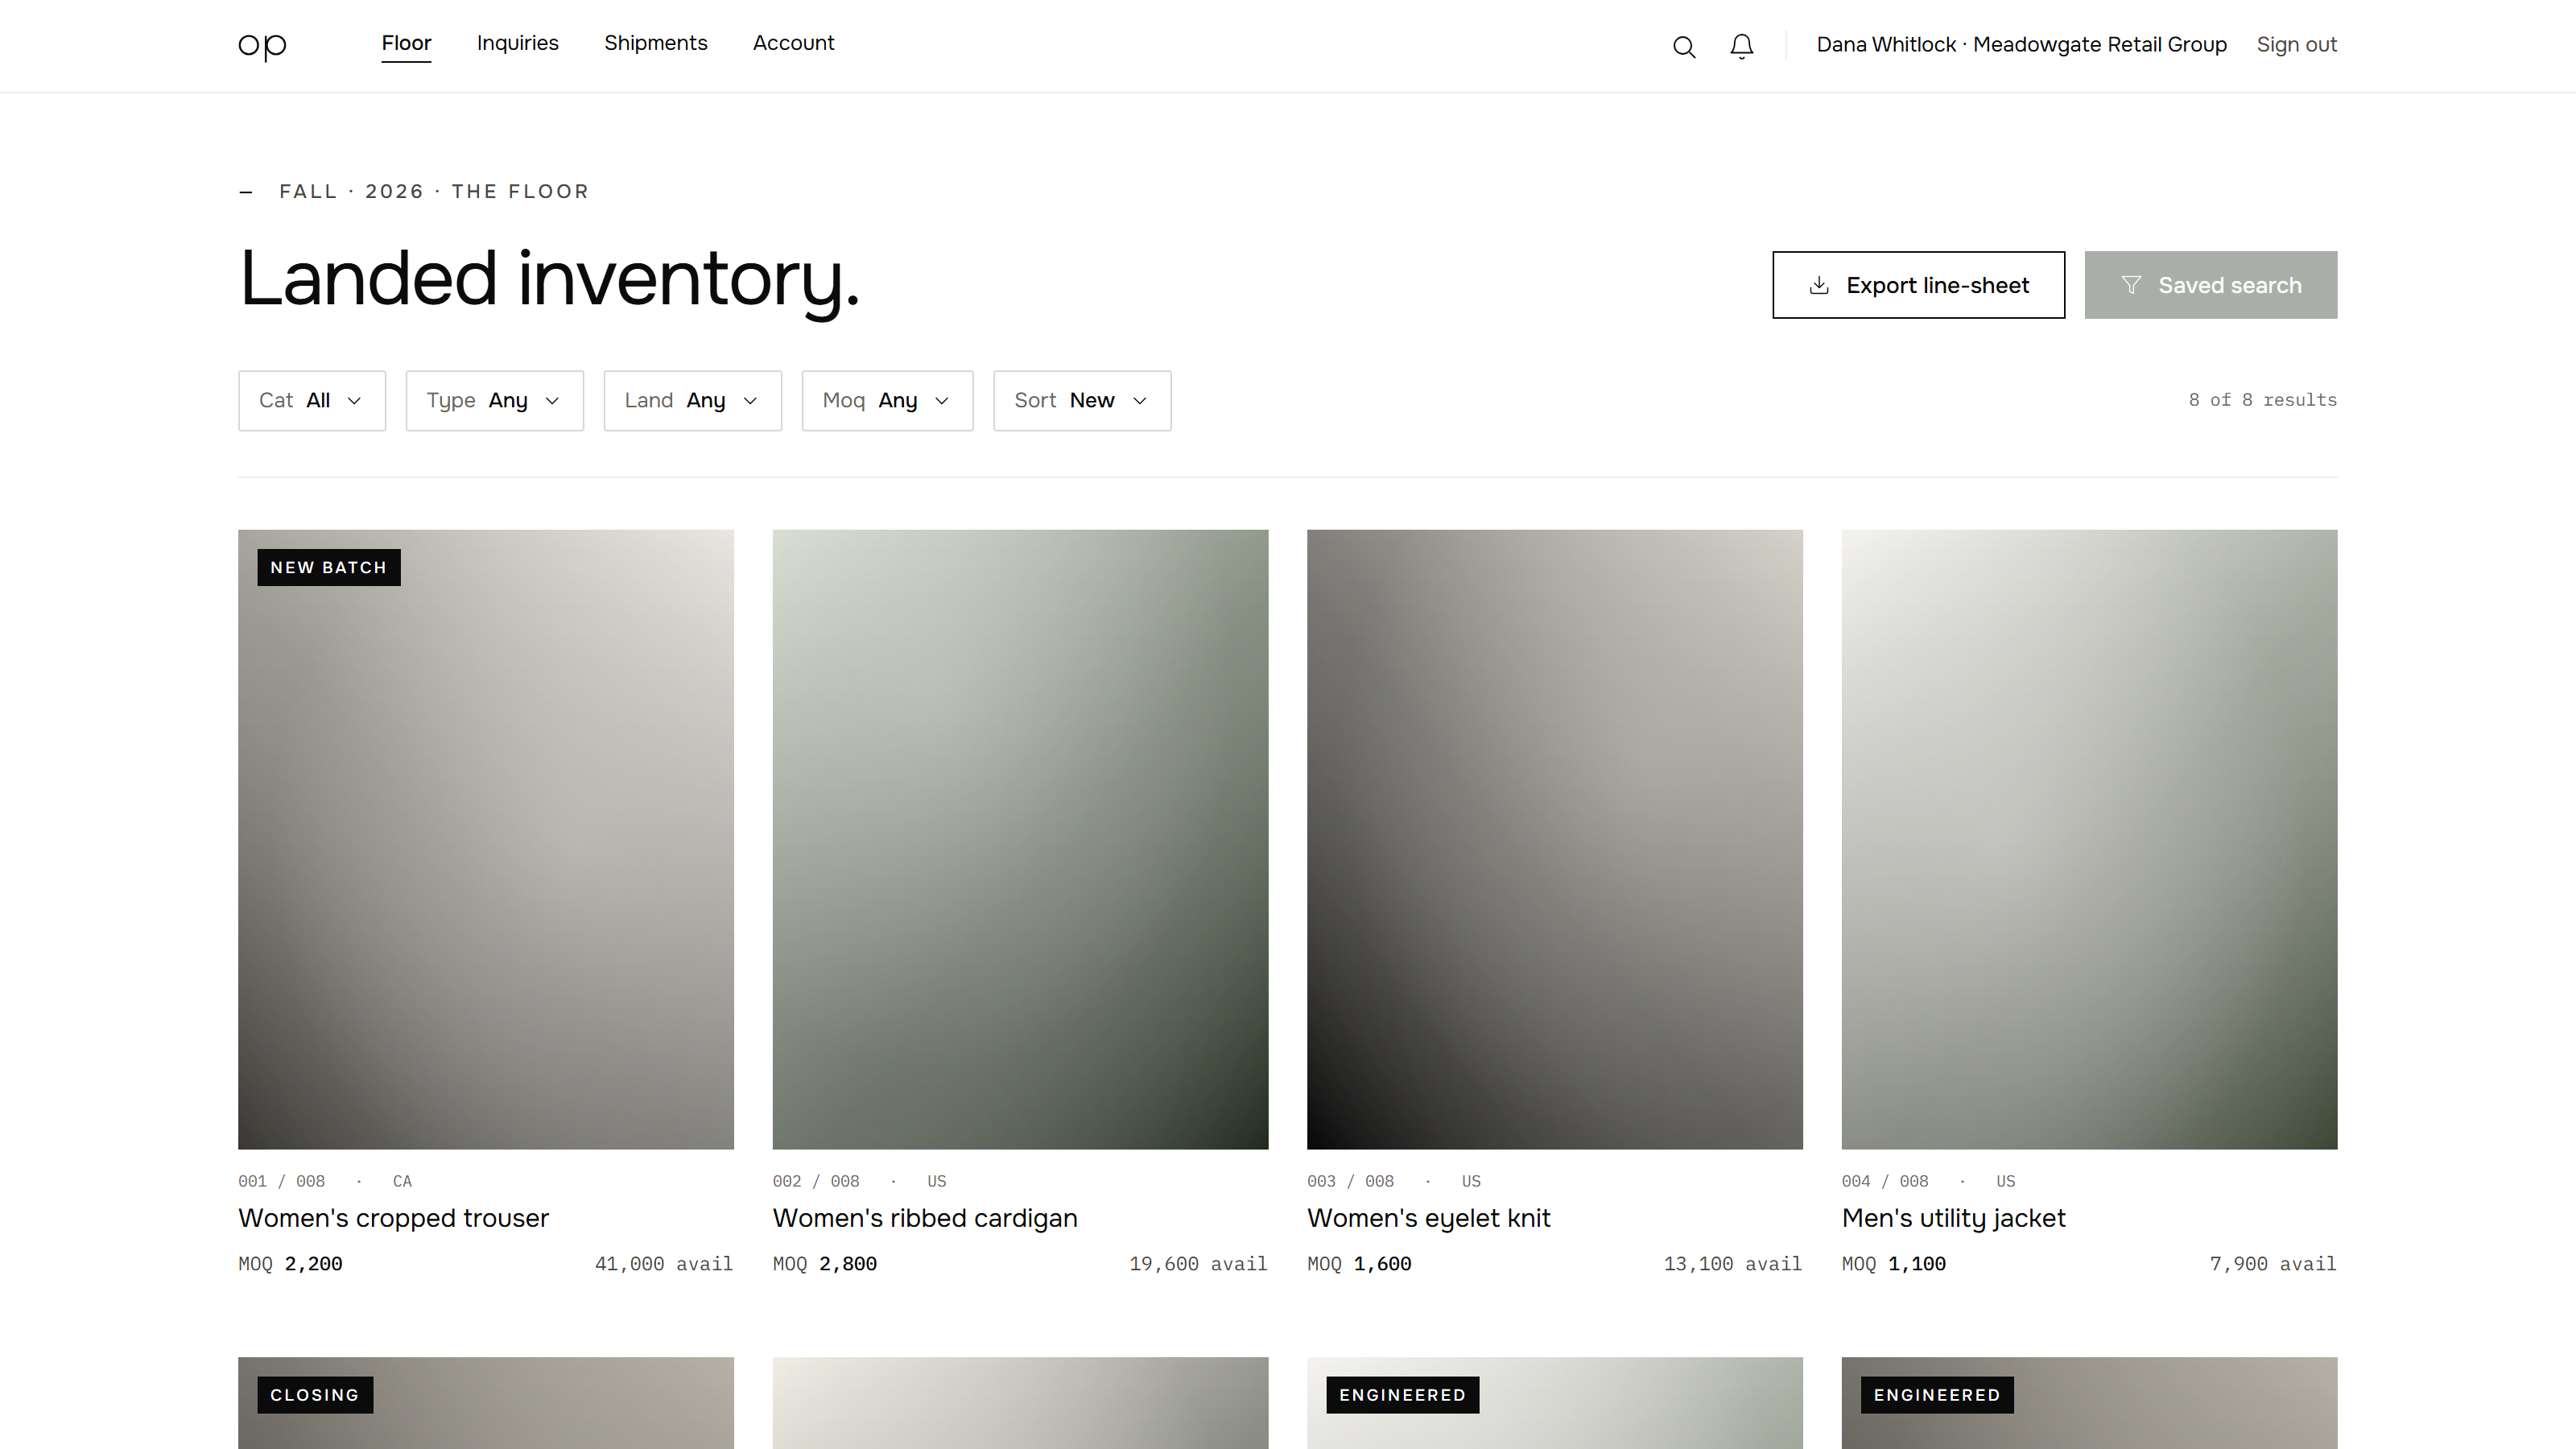The width and height of the screenshot is (2576, 1449).
Task: Click download icon in Export line-sheet
Action: pos(1819,286)
